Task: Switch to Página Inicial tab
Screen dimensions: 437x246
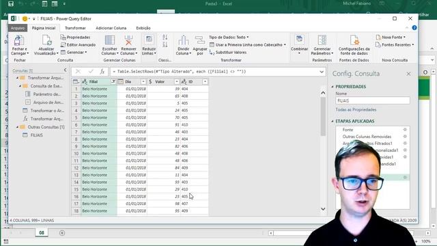Action: (44, 28)
